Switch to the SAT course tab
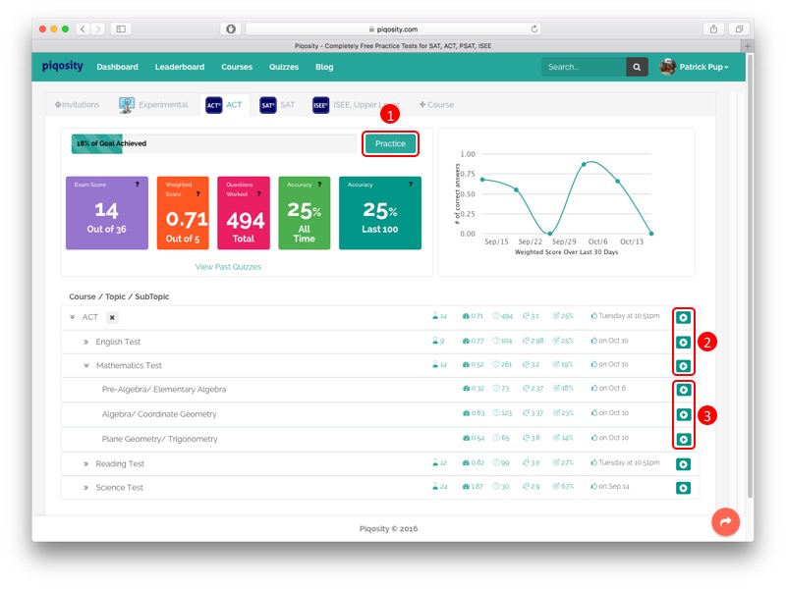The image size is (786, 589). (277, 105)
